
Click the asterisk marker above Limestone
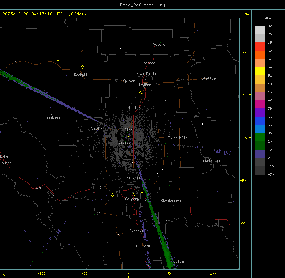pyautogui.click(x=51, y=114)
